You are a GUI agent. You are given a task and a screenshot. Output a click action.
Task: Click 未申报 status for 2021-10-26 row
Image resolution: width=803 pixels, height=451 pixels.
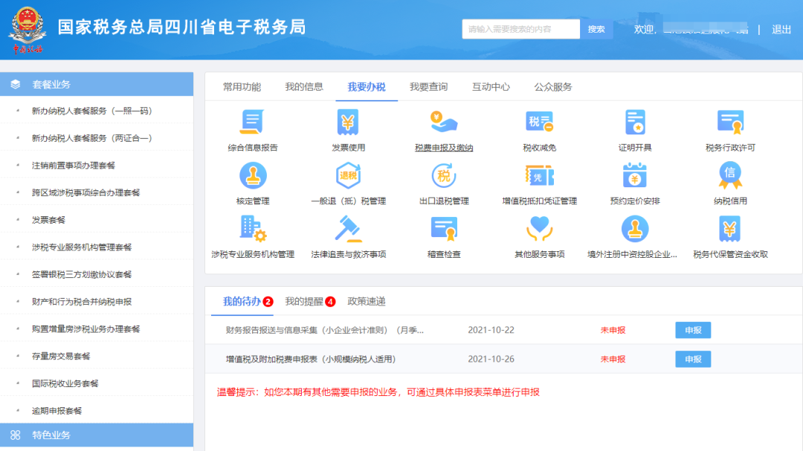point(613,360)
